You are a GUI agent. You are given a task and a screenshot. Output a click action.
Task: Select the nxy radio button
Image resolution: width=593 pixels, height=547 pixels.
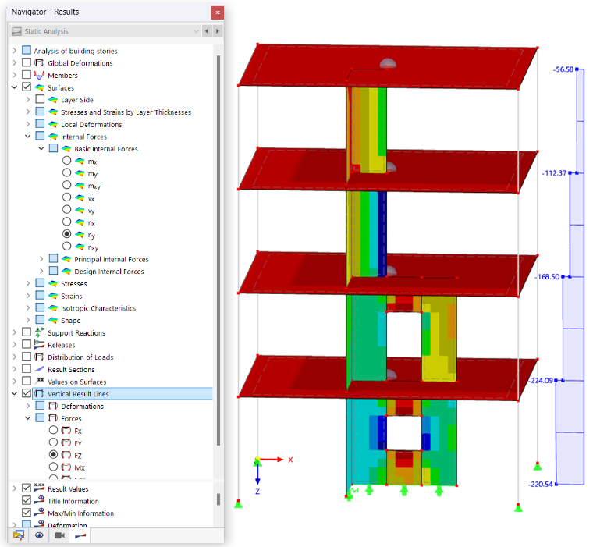click(x=66, y=247)
